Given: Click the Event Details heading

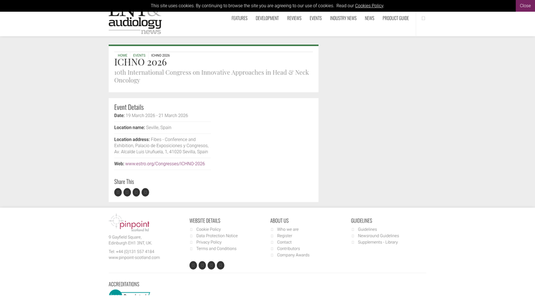Looking at the screenshot, I should tap(129, 107).
